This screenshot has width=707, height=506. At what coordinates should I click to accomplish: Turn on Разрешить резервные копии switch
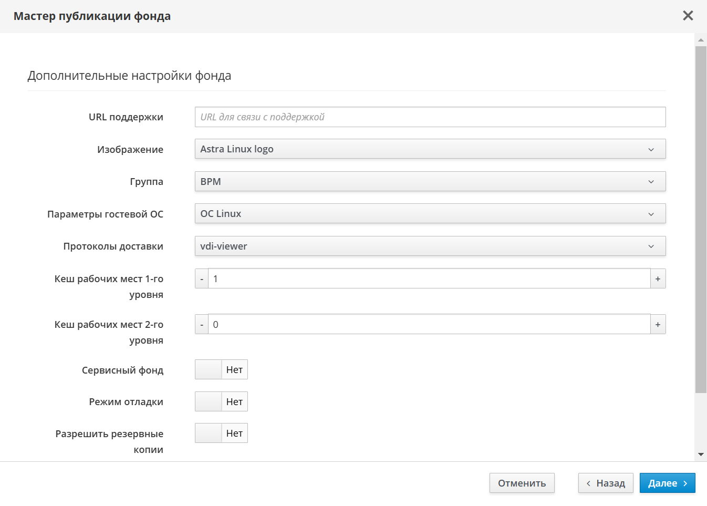pos(221,433)
